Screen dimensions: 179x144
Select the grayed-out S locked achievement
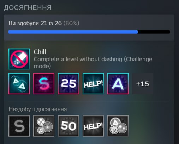pyautogui.click(x=19, y=126)
